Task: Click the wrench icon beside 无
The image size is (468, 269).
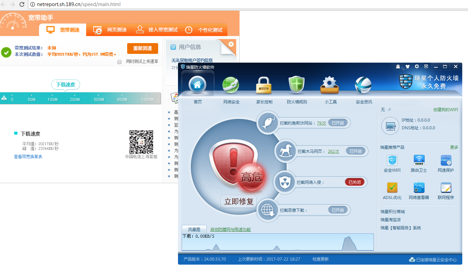Action: coord(390,109)
